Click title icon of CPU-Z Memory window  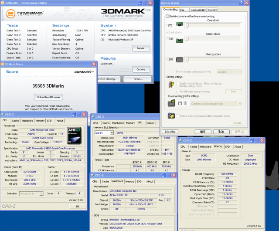click(x=181, y=140)
